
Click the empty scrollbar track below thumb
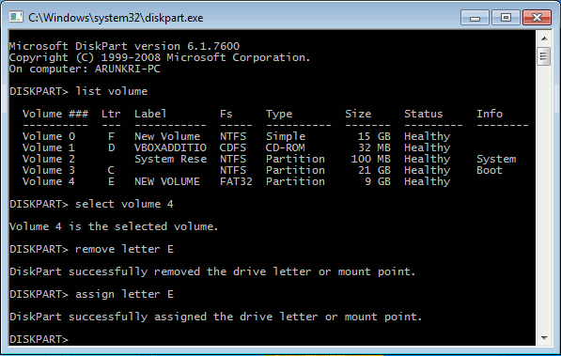click(544, 198)
